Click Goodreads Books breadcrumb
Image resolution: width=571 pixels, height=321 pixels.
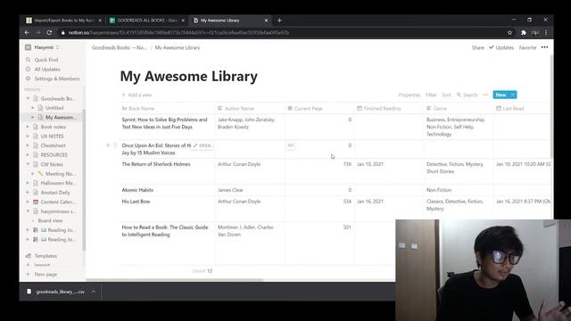119,47
